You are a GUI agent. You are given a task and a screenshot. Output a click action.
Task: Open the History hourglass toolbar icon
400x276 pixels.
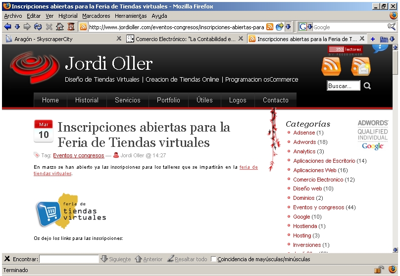pyautogui.click(x=71, y=27)
